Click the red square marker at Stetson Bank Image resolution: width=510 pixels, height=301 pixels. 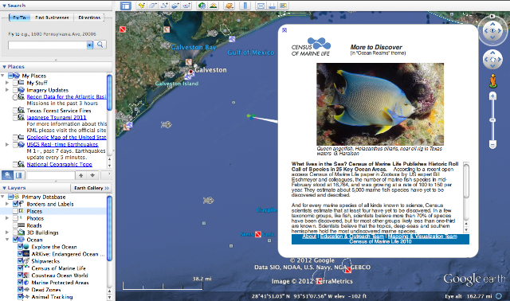click(x=258, y=234)
